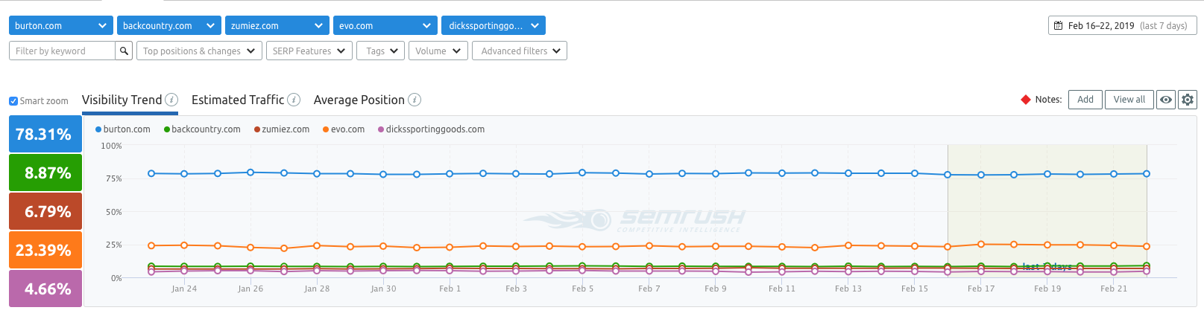Expand the Top positions & changes dropdown
This screenshot has height=319, width=1204.
click(x=198, y=51)
